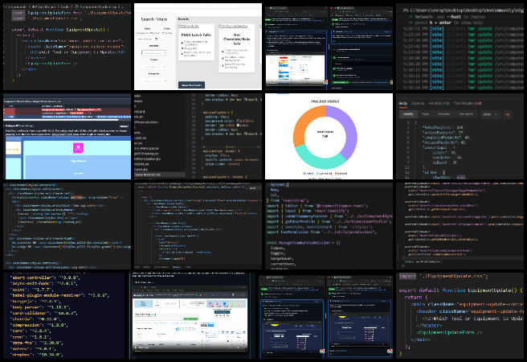
Task: Open the Test Results tab
Action: pos(466,103)
